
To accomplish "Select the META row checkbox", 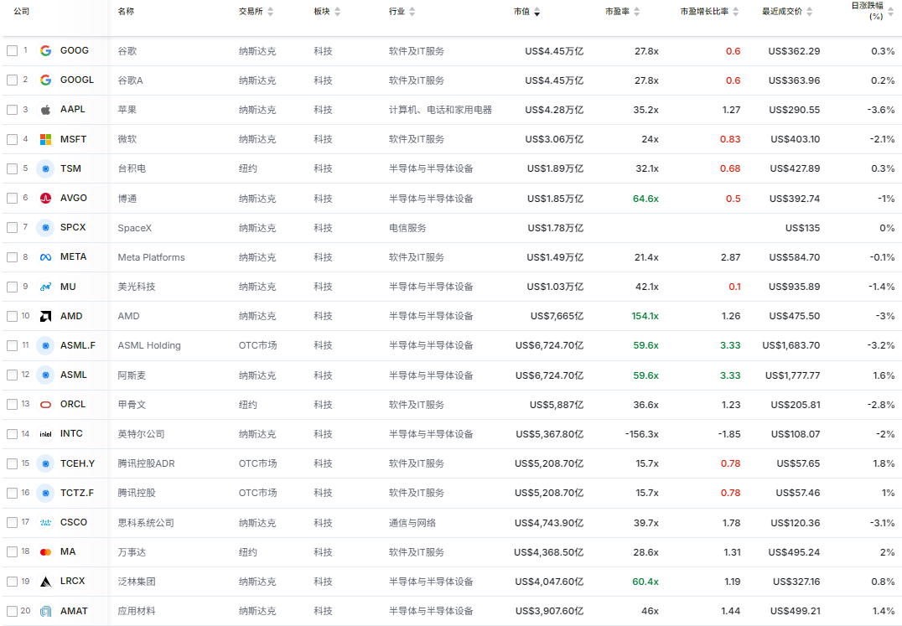I will [12, 257].
